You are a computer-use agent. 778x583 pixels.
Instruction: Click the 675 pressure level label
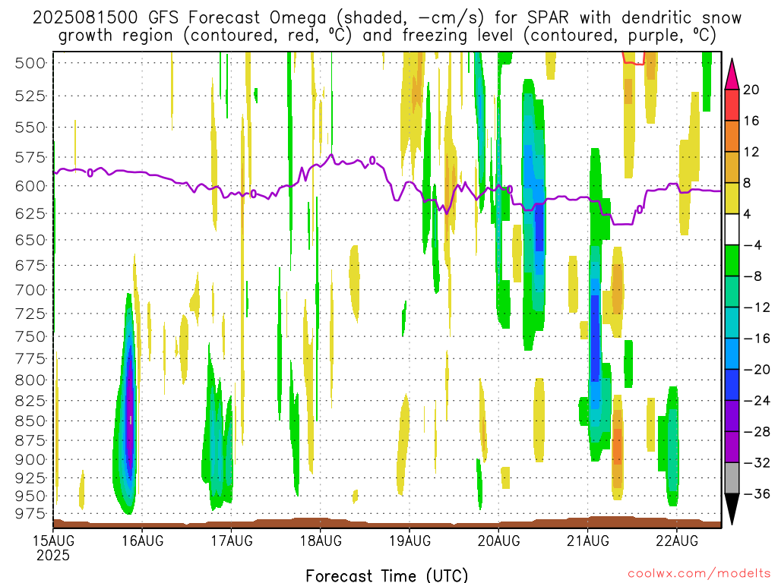[x=30, y=265]
